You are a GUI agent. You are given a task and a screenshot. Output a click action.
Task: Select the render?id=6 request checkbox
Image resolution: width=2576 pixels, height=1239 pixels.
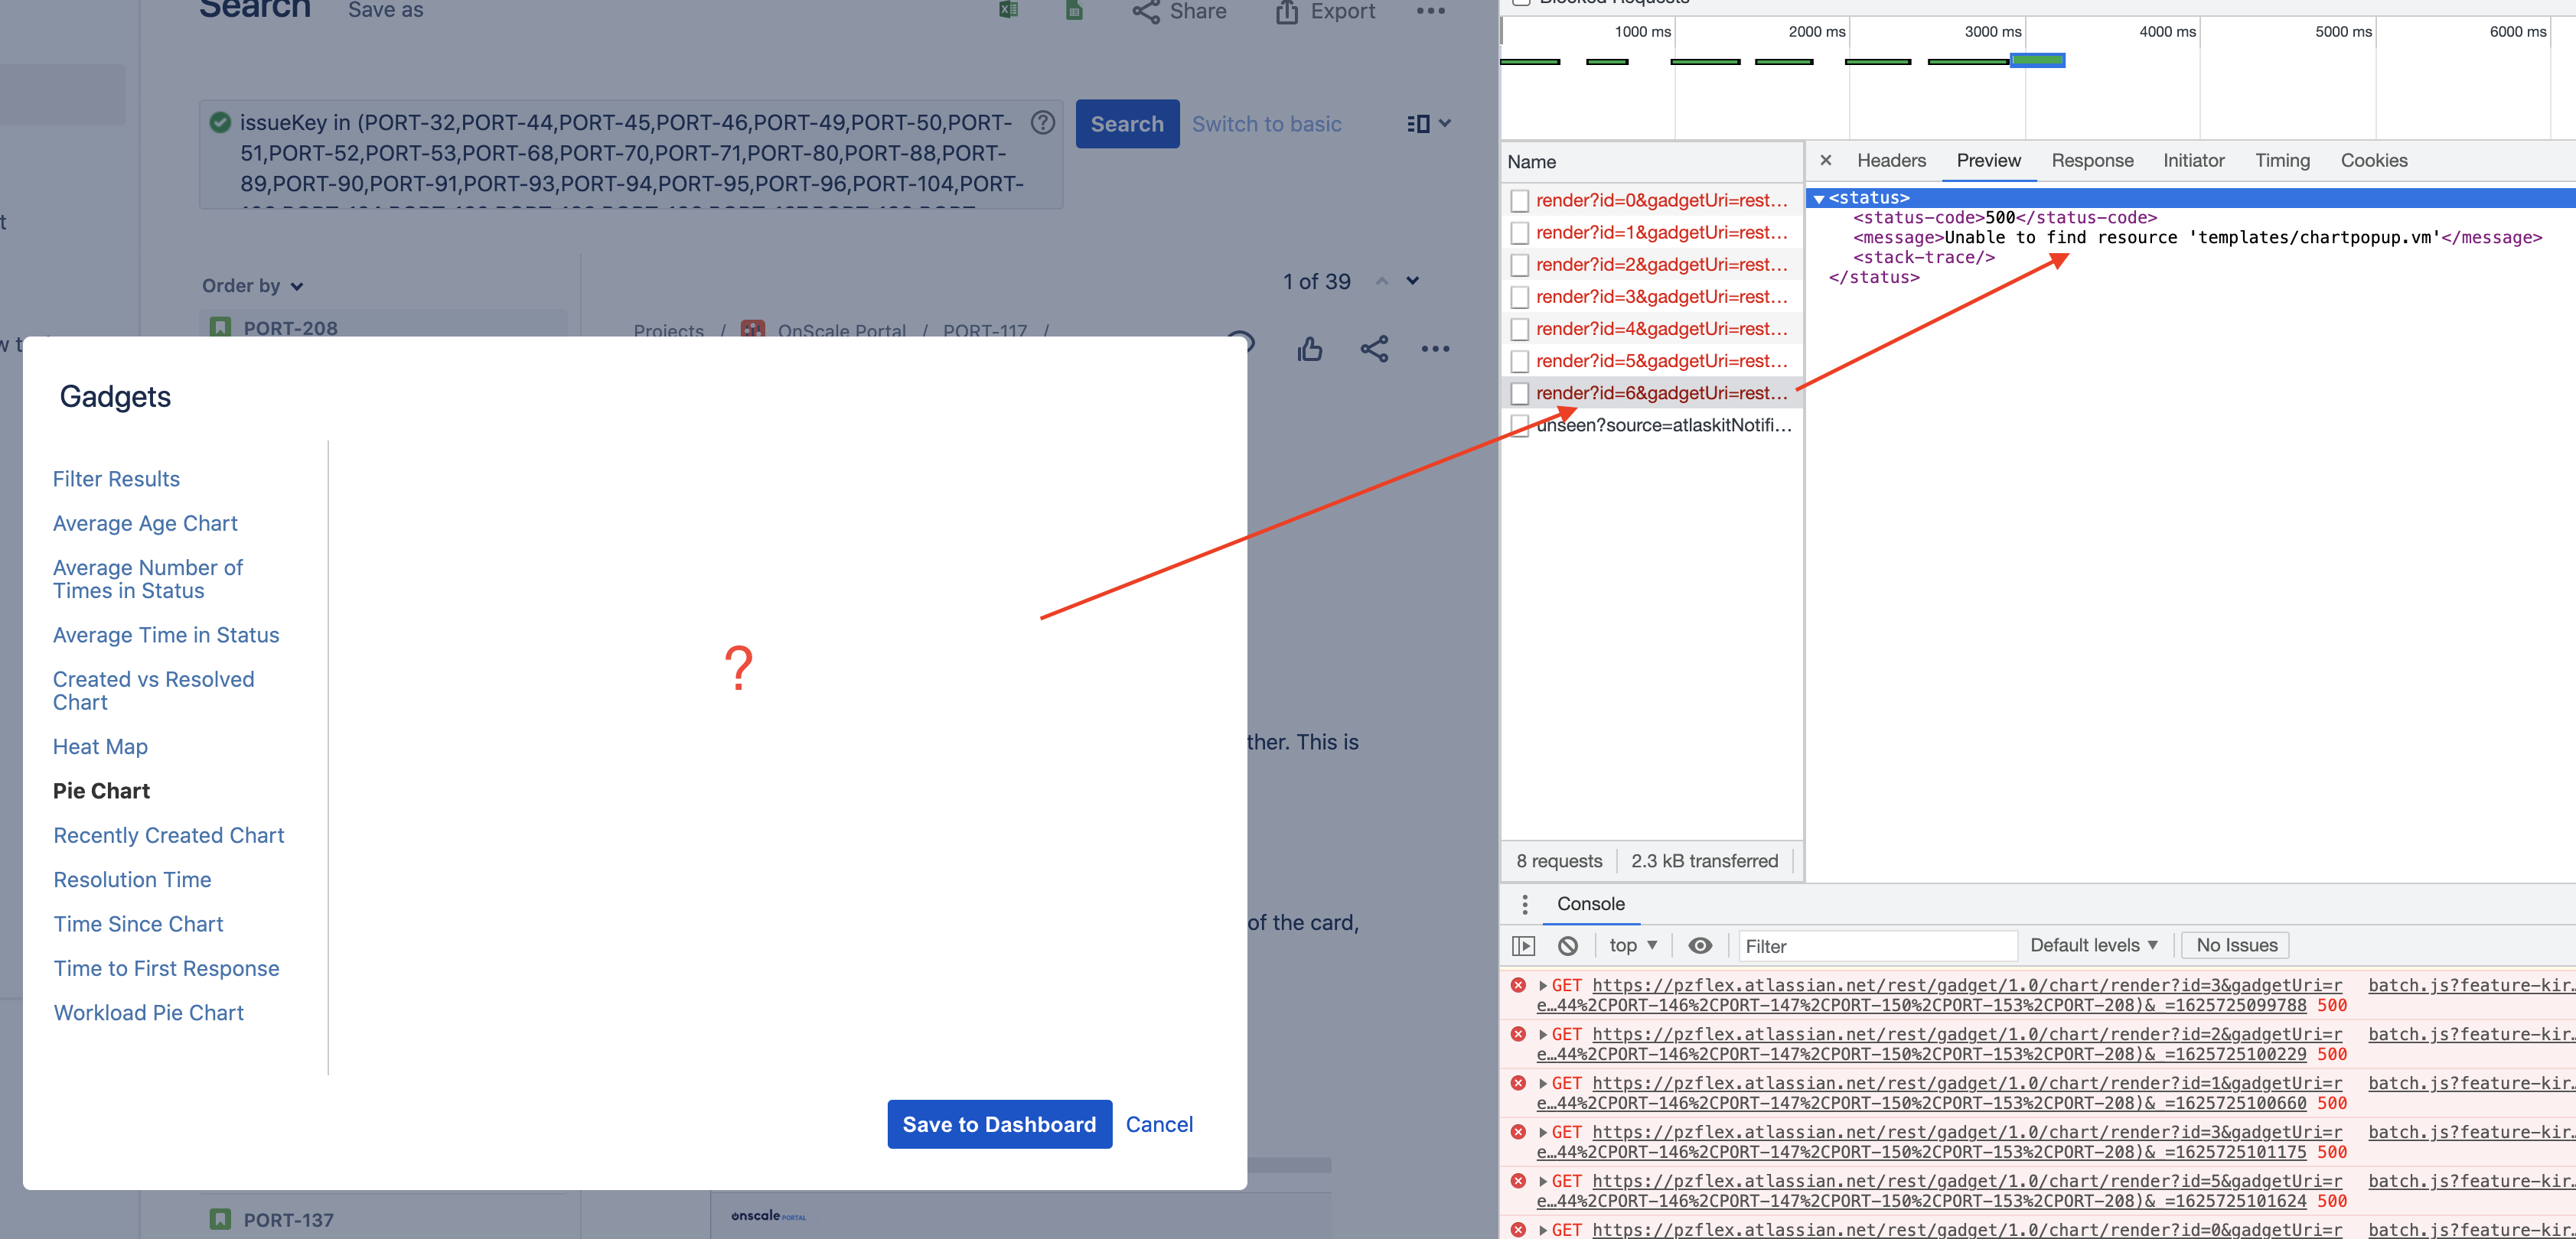click(x=1520, y=392)
